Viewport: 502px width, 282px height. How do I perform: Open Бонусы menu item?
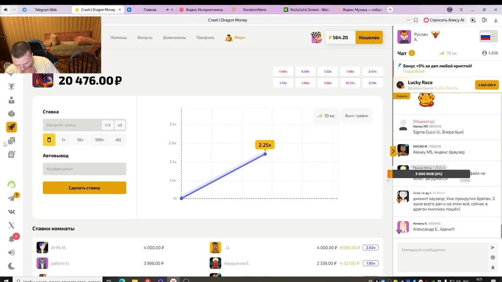pyautogui.click(x=145, y=38)
